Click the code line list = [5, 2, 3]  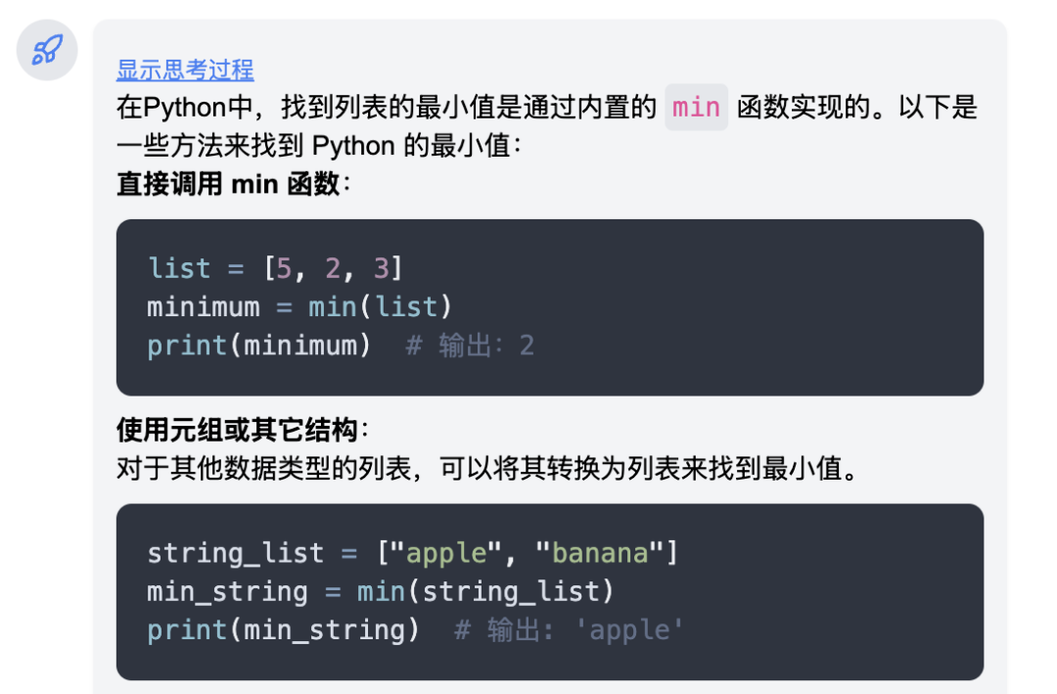click(x=275, y=268)
